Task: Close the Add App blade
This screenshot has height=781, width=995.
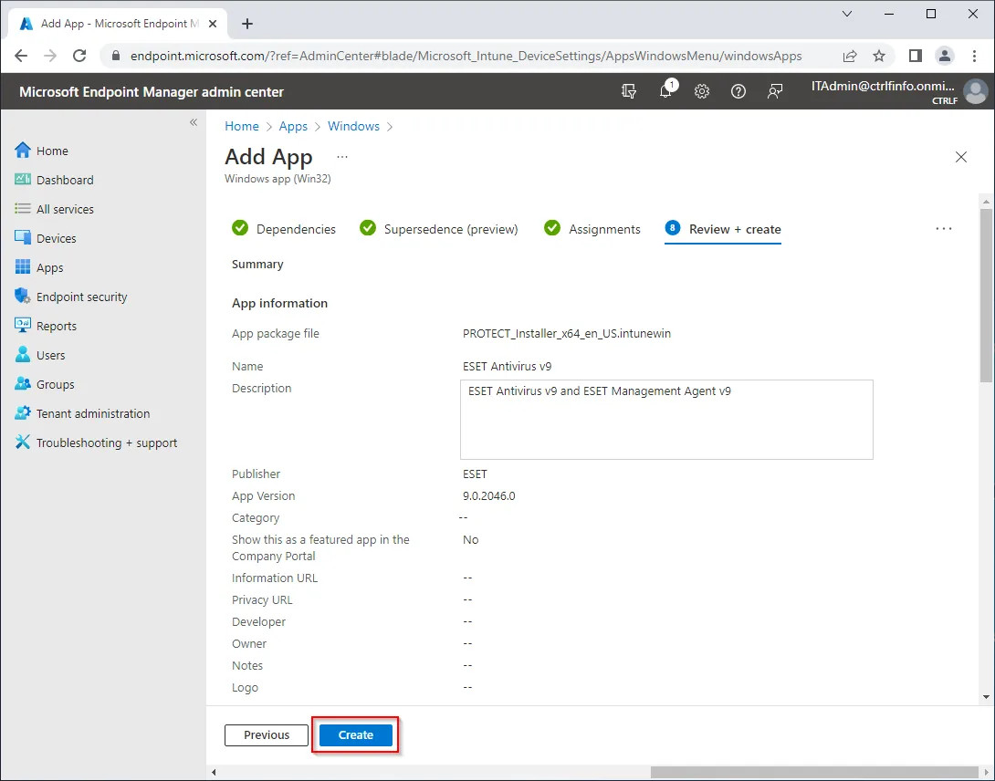Action: [x=960, y=157]
